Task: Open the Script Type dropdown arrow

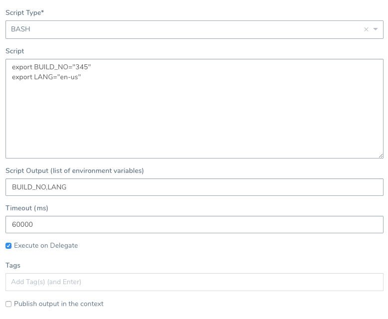Action: pos(376,29)
